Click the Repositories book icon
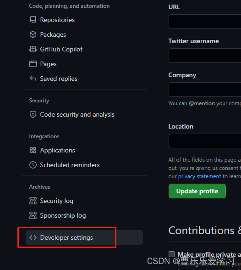 (33, 20)
